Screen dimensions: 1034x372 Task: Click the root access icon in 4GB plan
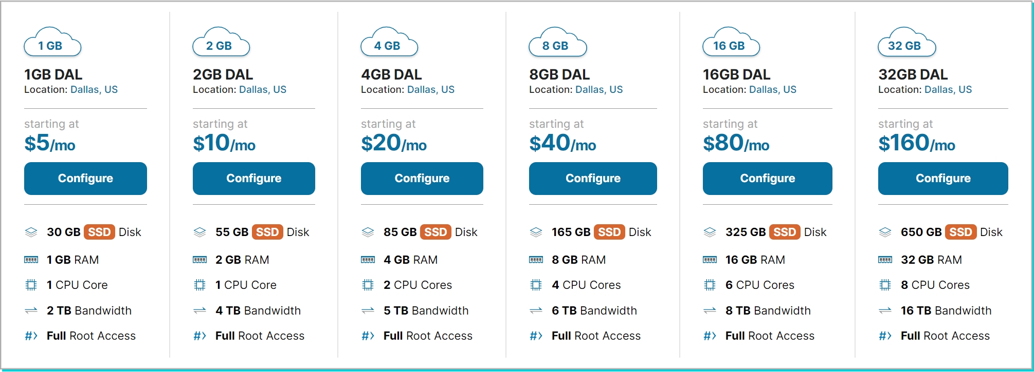pyautogui.click(x=368, y=336)
